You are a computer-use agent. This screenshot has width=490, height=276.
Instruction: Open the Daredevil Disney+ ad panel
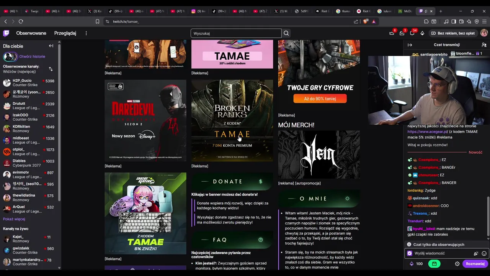[x=145, y=120]
